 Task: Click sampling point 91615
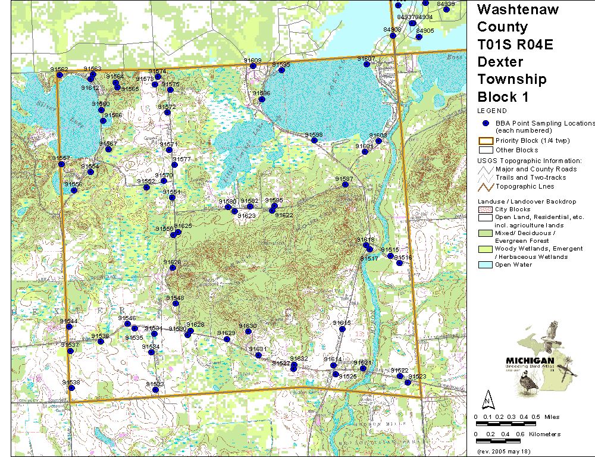click(342, 328)
